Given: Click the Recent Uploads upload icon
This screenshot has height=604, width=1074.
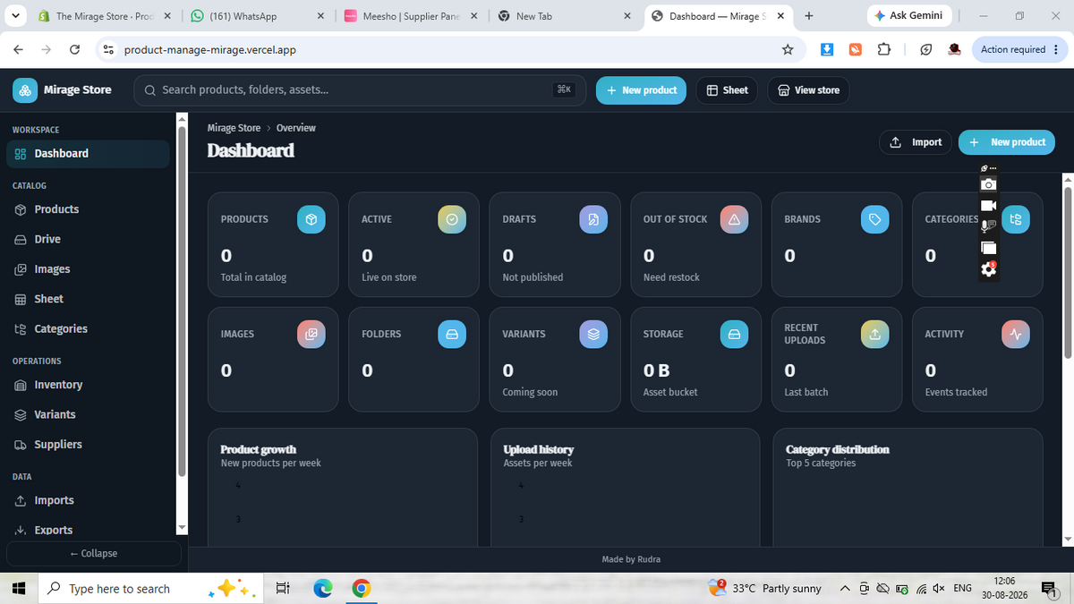Looking at the screenshot, I should point(874,334).
